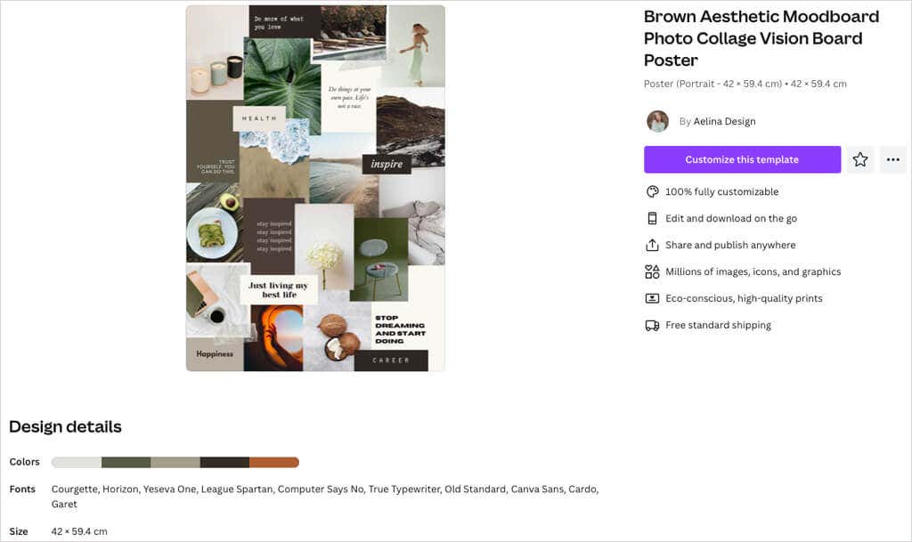The width and height of the screenshot is (912, 542).
Task: Click the Brown Aesthetic Moodboard poster title
Action: tap(761, 38)
